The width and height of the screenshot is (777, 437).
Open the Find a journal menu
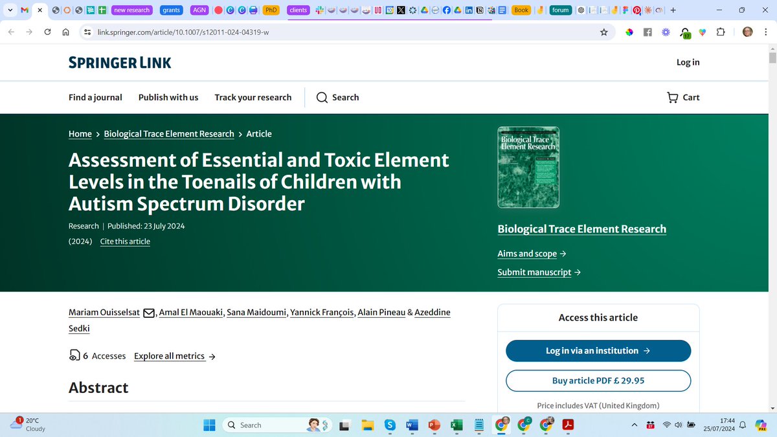95,97
